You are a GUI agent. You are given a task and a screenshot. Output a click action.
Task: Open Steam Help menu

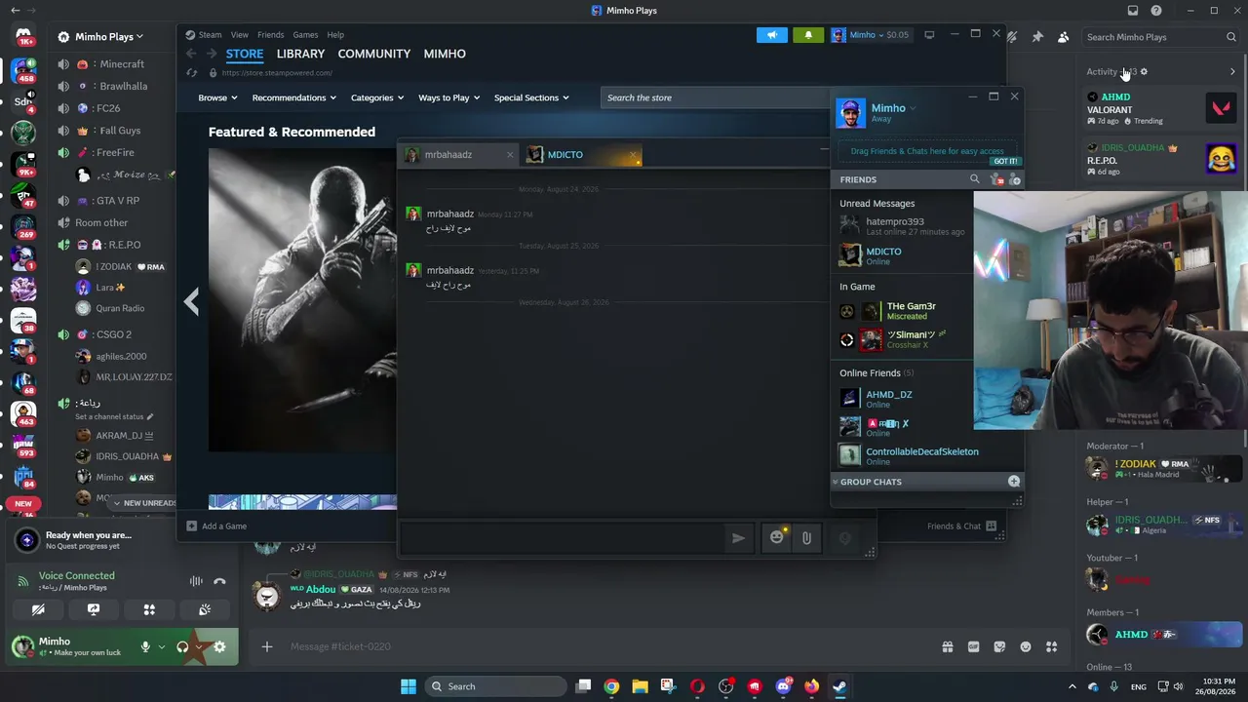pyautogui.click(x=335, y=35)
